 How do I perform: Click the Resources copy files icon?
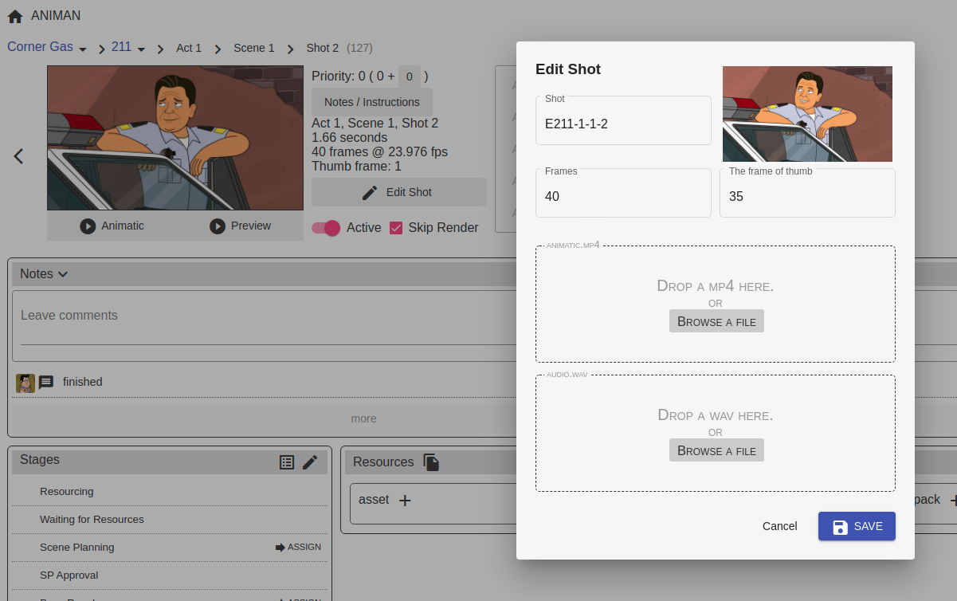[431, 462]
